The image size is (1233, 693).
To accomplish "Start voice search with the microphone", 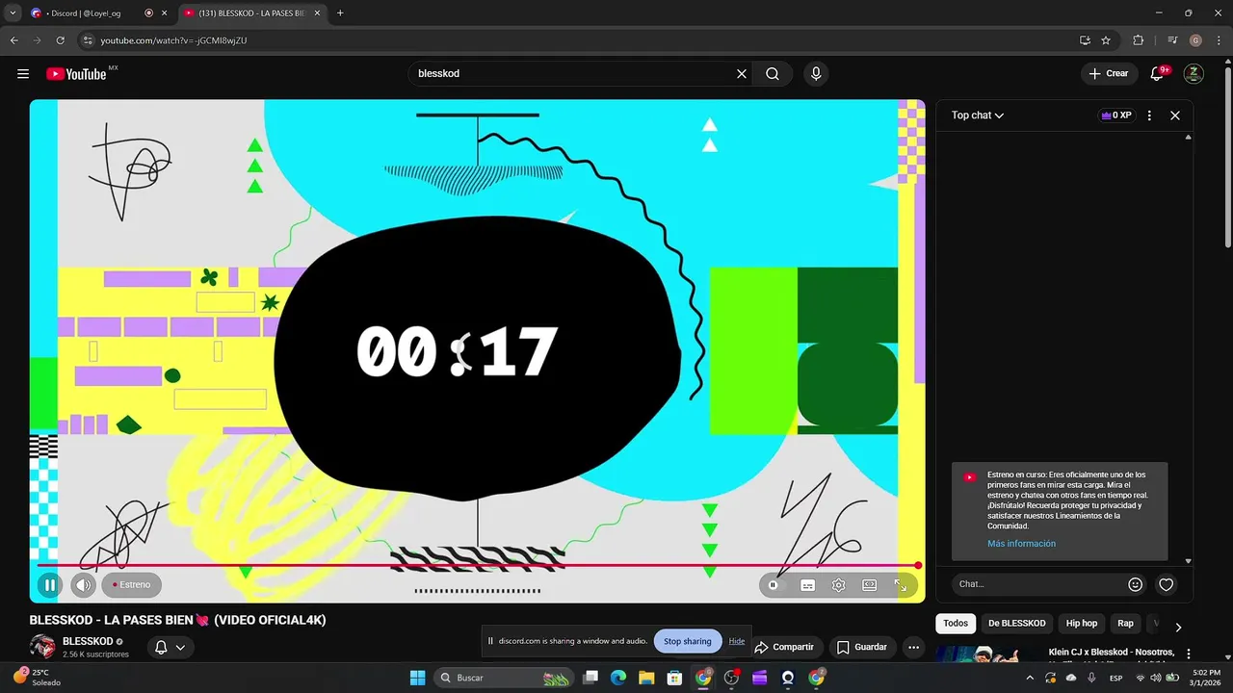I will (x=816, y=74).
